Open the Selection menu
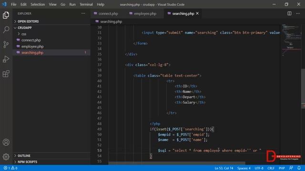This screenshot has width=305, height=171. click(x=38, y=4)
